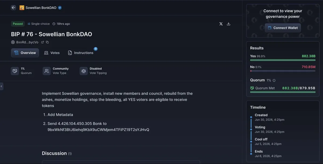
Task: Click the verified badge next to BonkDAO
Action: 60,8
